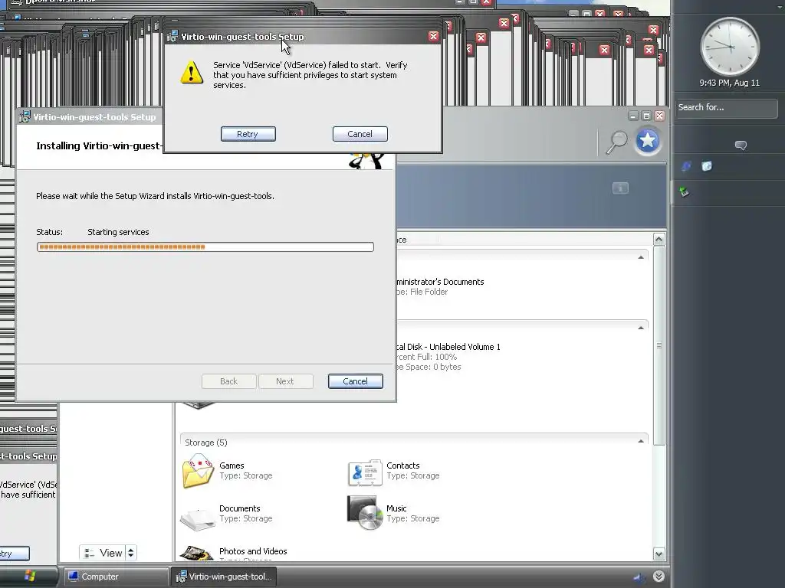
Task: Click the partially visible Retry button at bottom-left
Action: point(14,554)
